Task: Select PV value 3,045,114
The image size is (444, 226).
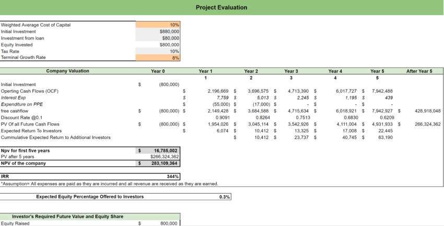Action: click(x=258, y=124)
